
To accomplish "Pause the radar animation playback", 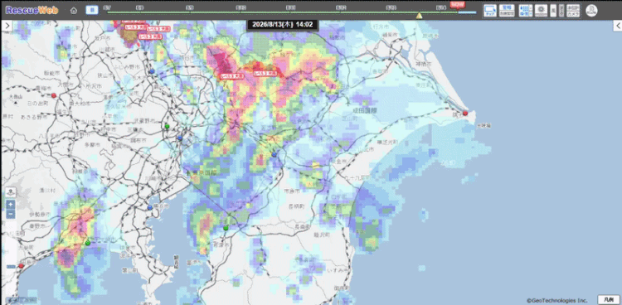I will 92,10.
